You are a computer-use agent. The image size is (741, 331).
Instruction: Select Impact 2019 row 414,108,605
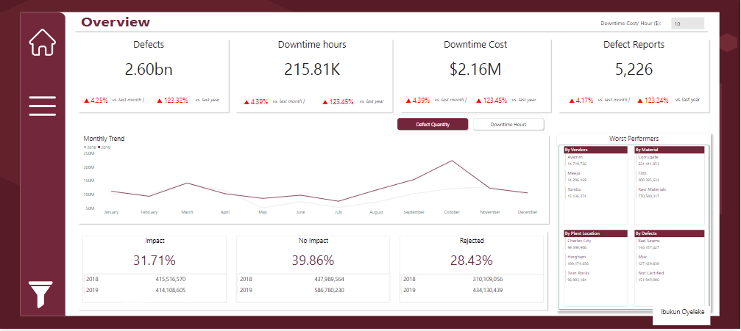pyautogui.click(x=155, y=290)
